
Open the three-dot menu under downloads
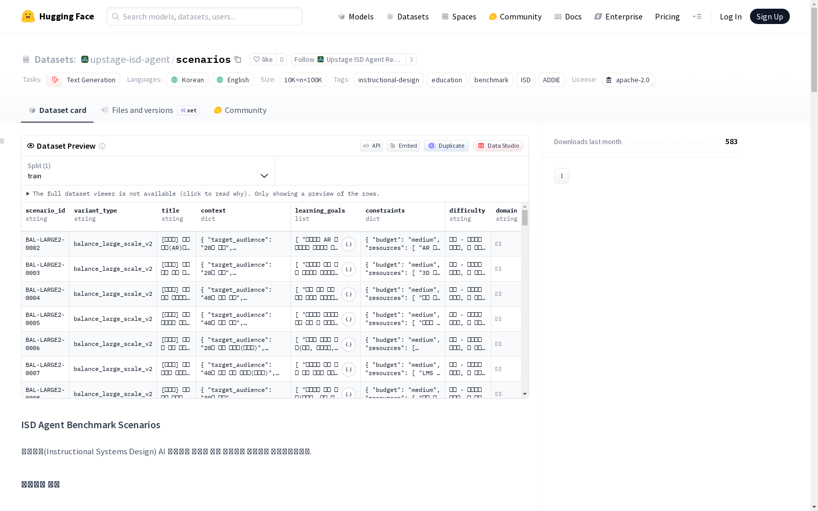pos(562,176)
